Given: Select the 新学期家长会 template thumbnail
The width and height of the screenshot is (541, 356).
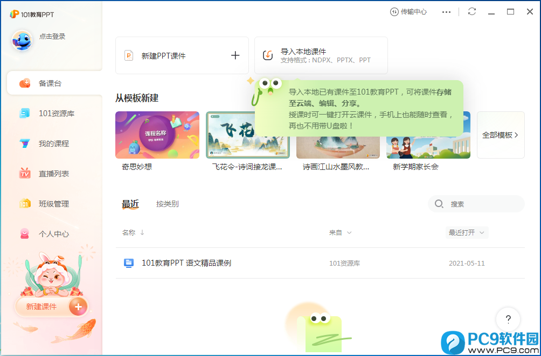Looking at the screenshot, I should click(428, 147).
